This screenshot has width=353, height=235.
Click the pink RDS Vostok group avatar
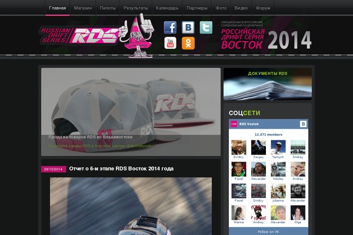pos(234,124)
